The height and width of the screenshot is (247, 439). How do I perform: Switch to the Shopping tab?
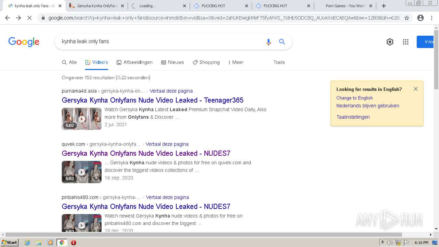tap(206, 62)
